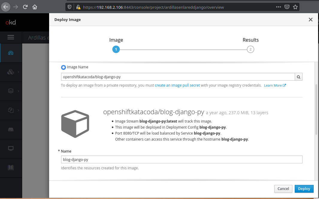The width and height of the screenshot is (319, 199).
Task: Click the 'Port 8080/TCP' service bullet
Action: click(x=168, y=133)
